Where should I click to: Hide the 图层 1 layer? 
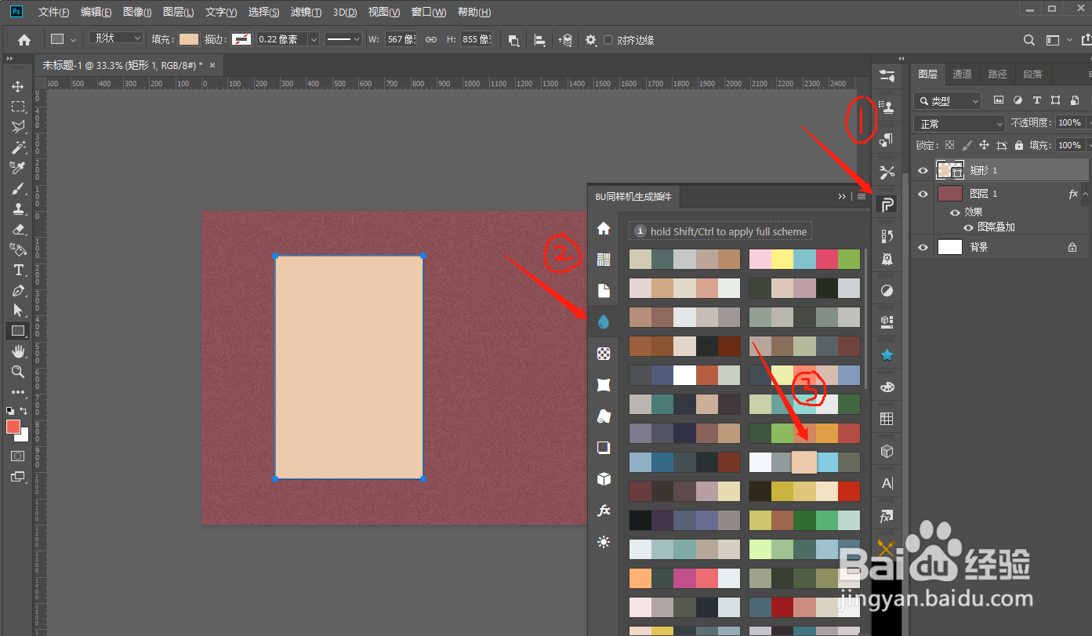tap(923, 194)
